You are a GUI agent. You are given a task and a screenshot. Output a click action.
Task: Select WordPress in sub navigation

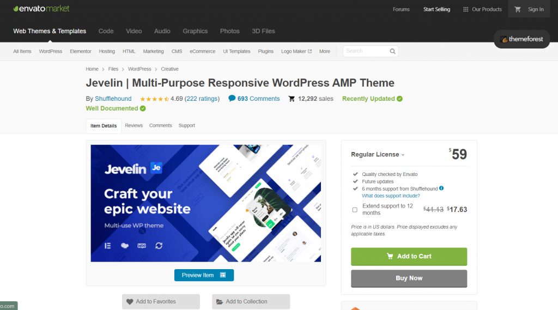(x=51, y=51)
